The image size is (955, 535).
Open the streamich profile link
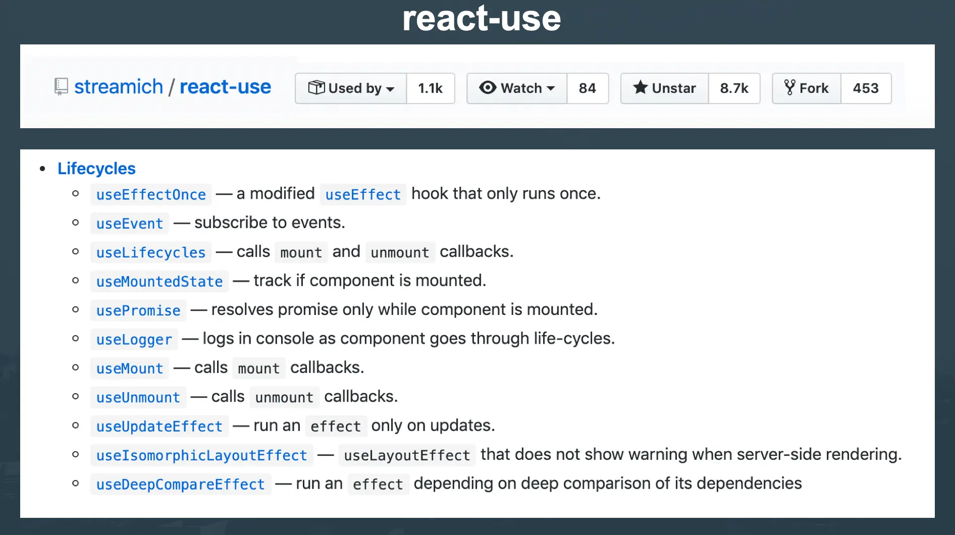click(118, 86)
